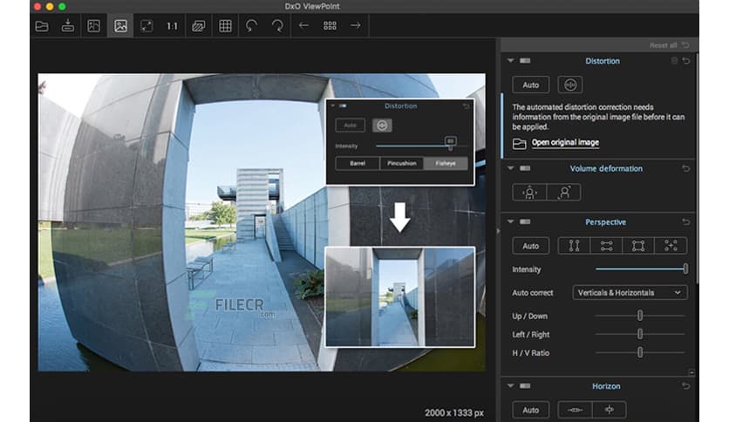
Task: Click the Up / Down slider handle
Action: pyautogui.click(x=640, y=316)
